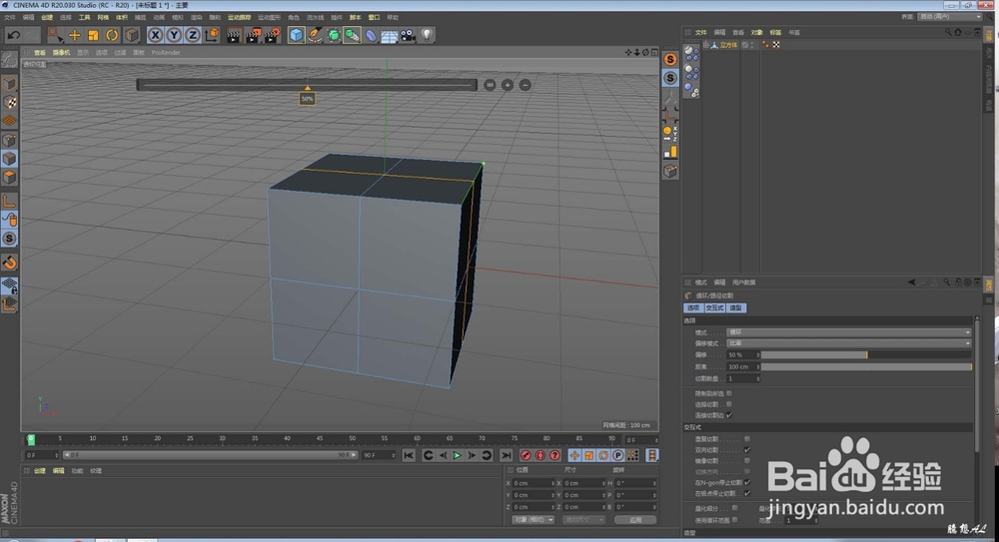This screenshot has height=542, width=999.
Task: Open the Render Settings
Action: tap(272, 35)
